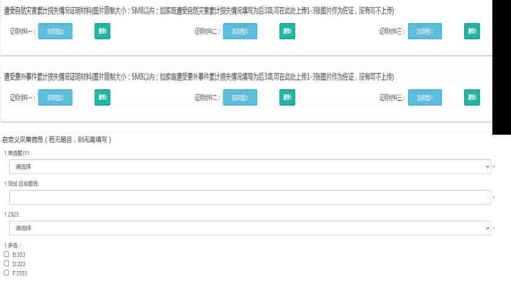This screenshot has height=284, width=511.
Task: Expand the 2323 请选择 dropdown
Action: click(250, 228)
